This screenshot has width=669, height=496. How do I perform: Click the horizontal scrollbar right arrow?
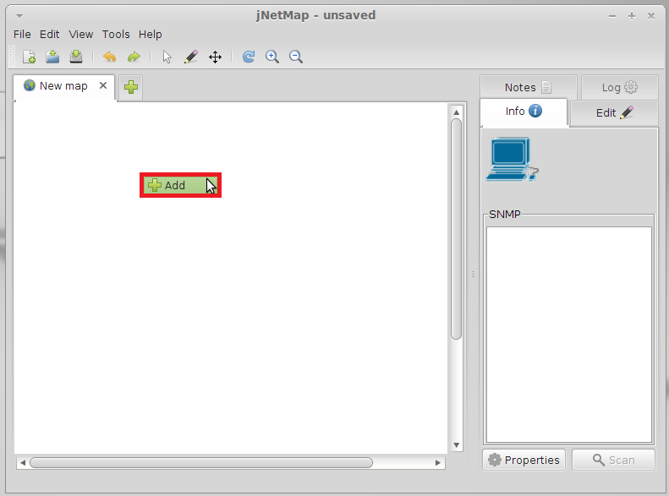tap(438, 463)
